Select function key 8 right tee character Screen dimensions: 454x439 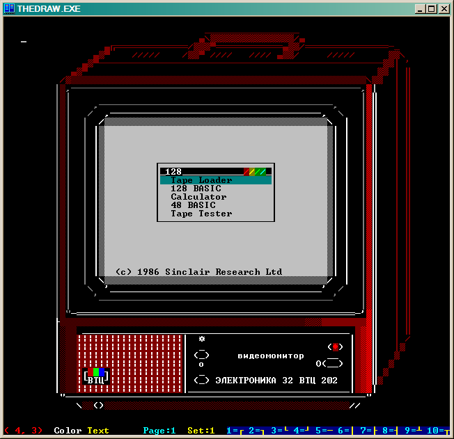[x=391, y=431]
